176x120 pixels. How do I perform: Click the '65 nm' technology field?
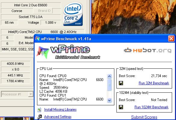pos(9,22)
